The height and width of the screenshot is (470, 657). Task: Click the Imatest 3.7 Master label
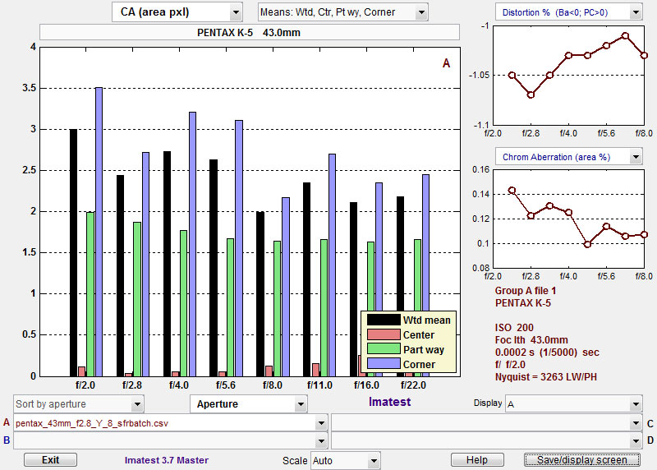click(167, 460)
